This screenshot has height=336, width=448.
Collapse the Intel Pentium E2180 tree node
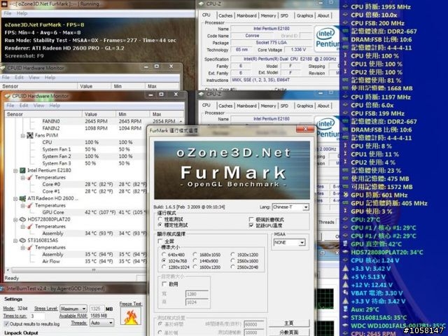pos(15,171)
